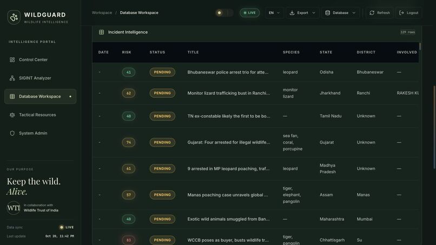Image resolution: width=436 pixels, height=245 pixels.
Task: Click PENDING status on the Gujarat row
Action: 162,142
